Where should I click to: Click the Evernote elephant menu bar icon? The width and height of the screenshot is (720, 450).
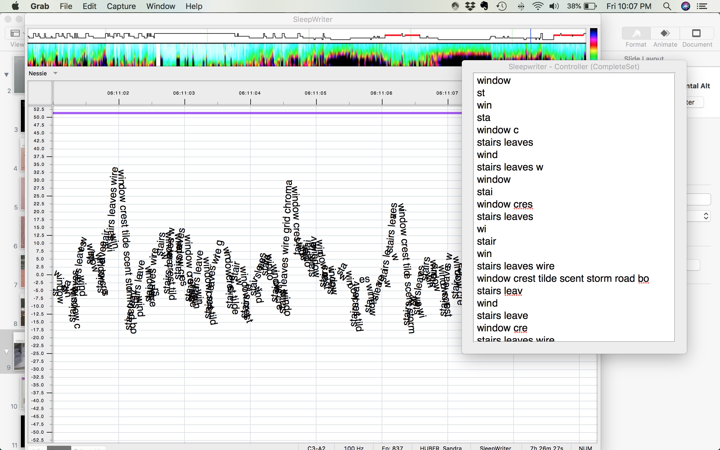(x=484, y=6)
